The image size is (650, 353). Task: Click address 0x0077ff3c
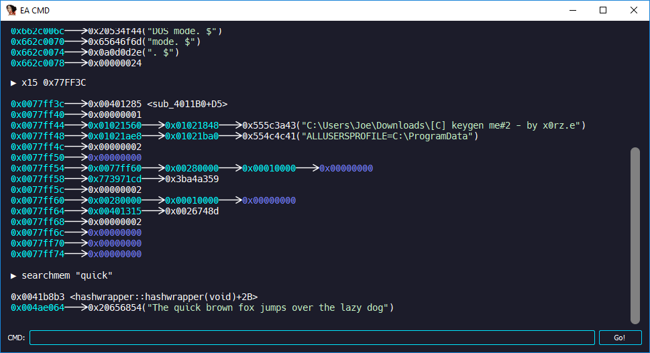click(38, 104)
